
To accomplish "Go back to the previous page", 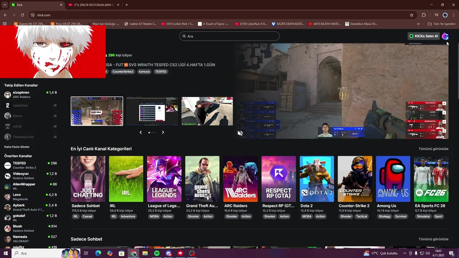I will pos(5,15).
